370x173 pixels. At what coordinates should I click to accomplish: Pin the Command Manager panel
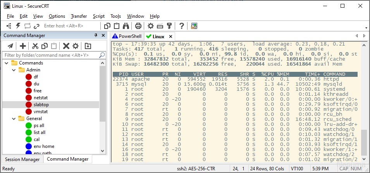click(x=96, y=36)
